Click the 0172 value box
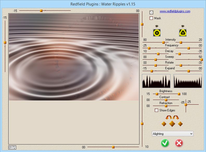 pos(12,147)
